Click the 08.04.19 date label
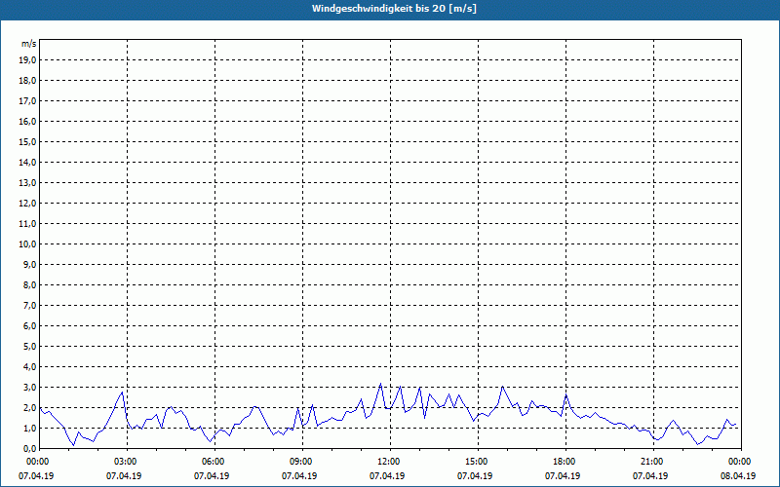 pos(738,476)
